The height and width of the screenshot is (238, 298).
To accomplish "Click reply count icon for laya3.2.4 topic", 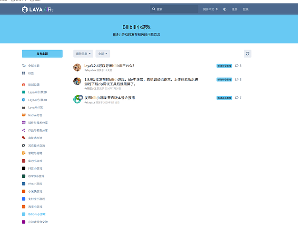I will pos(238,66).
